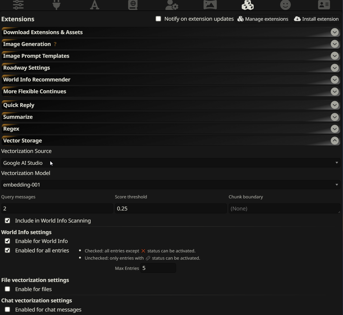The height and width of the screenshot is (315, 343).
Task: Click the Max Entries number field
Action: [158, 268]
